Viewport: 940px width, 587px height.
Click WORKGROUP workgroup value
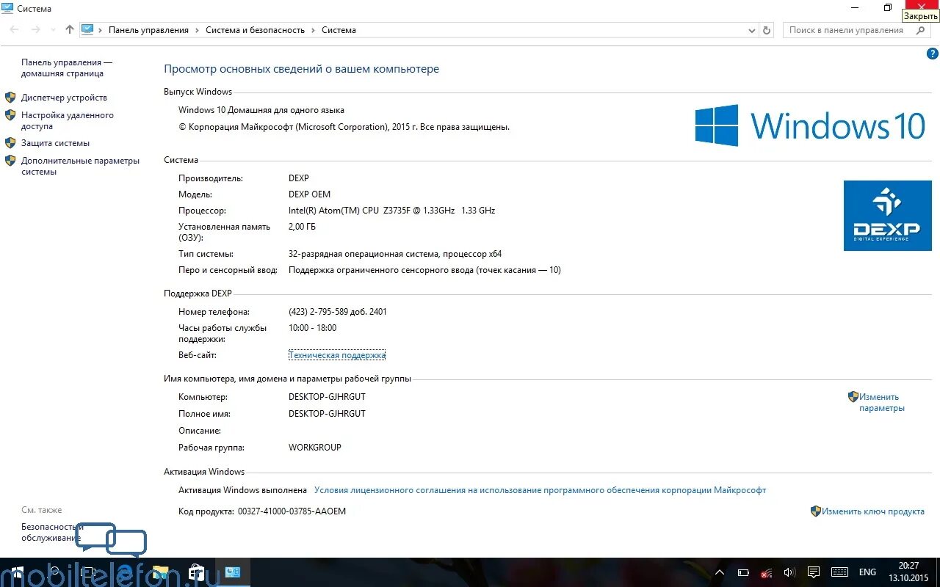[315, 448]
